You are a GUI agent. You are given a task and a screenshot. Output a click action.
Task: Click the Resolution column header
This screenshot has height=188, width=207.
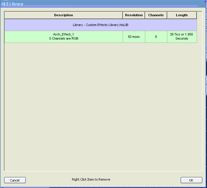[x=134, y=15]
